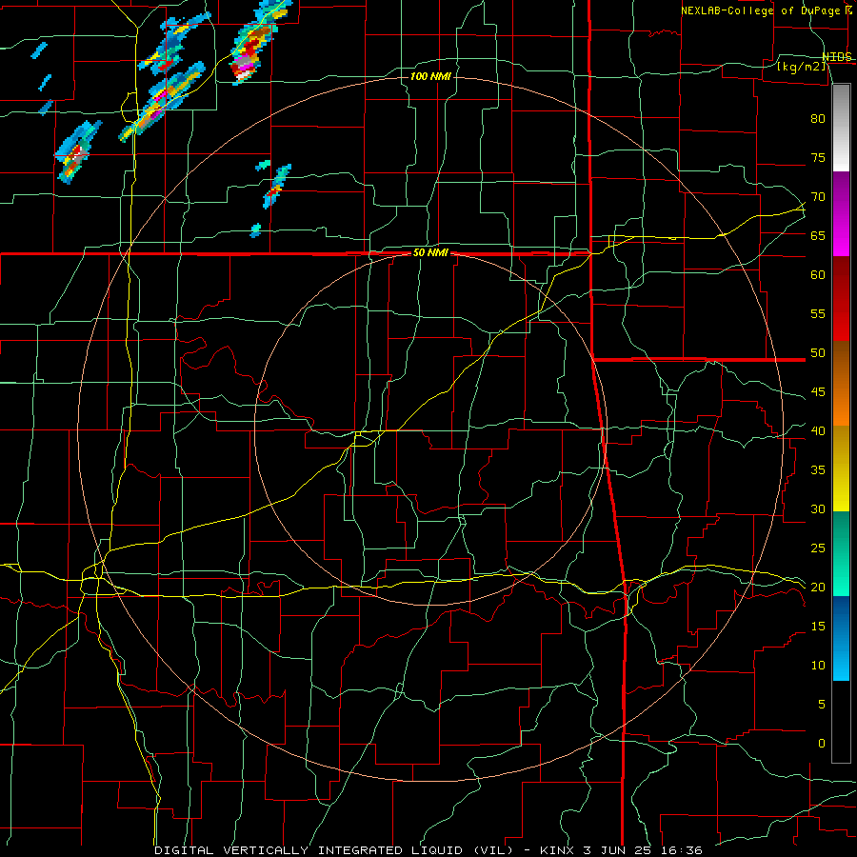Viewport: 857px width, 857px height.
Task: Pick the orange segment of the color bar
Action: (841, 384)
